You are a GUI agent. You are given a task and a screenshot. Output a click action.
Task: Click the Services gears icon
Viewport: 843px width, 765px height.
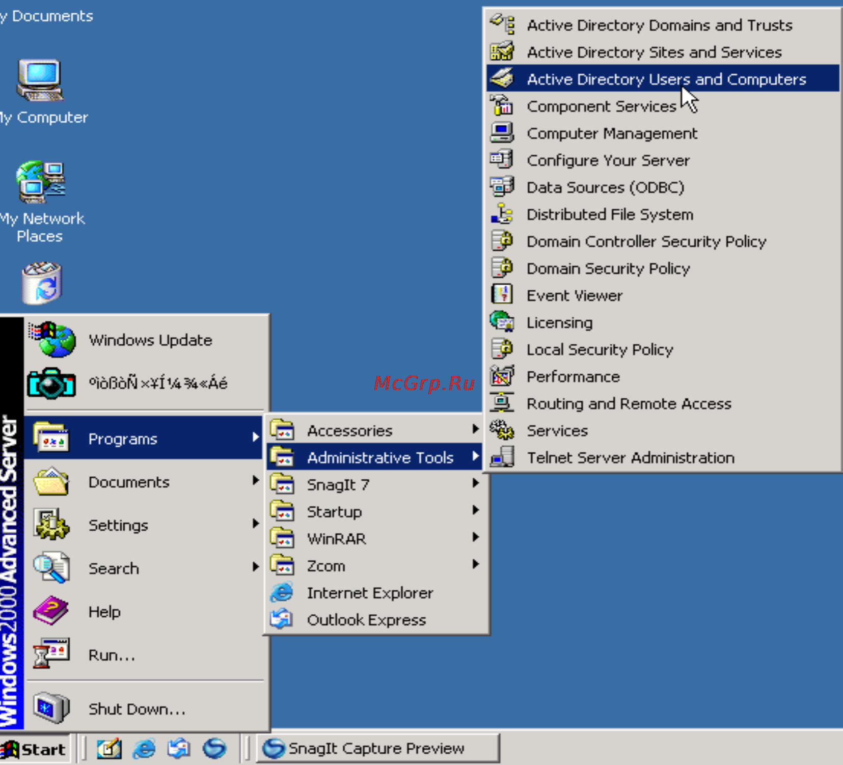(x=502, y=430)
